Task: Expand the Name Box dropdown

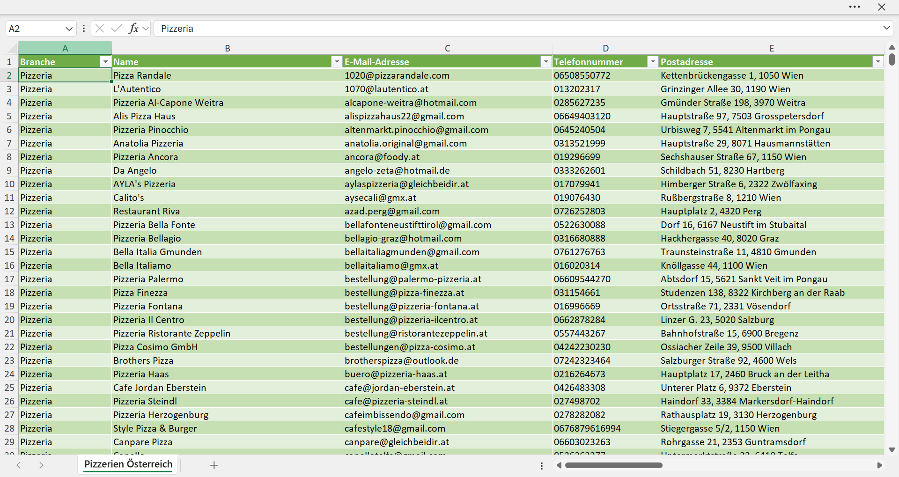Action: click(69, 29)
